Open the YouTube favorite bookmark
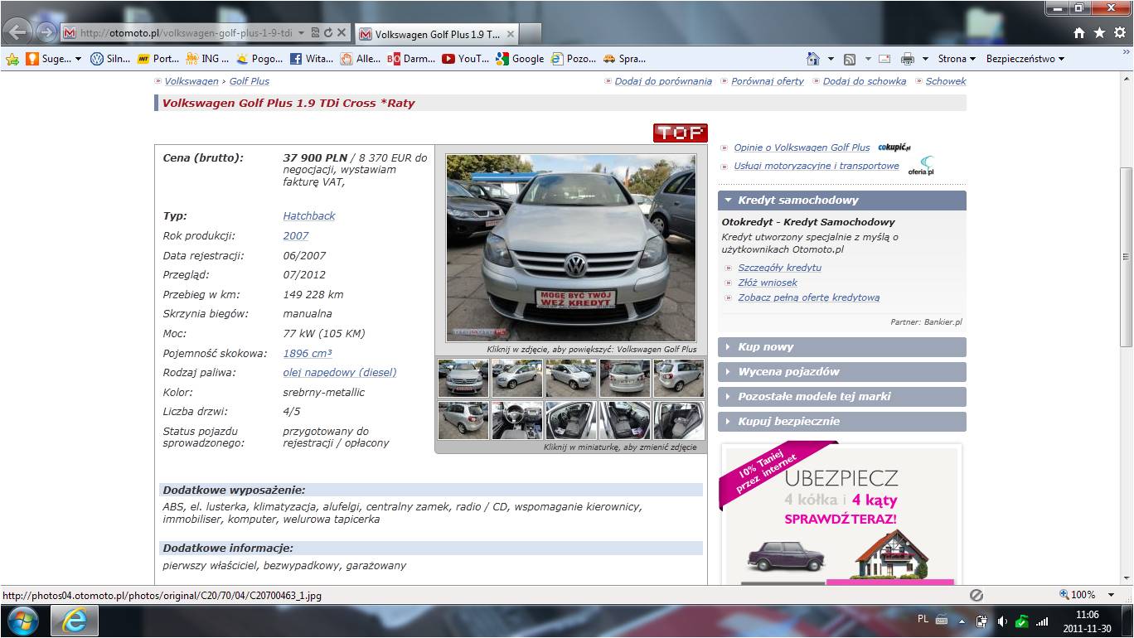Image resolution: width=1134 pixels, height=638 pixels. (x=466, y=59)
